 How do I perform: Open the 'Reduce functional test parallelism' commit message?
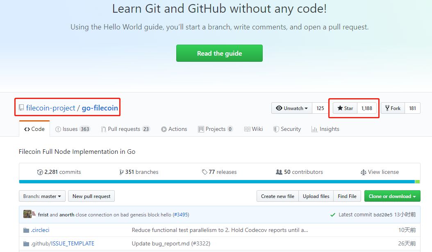pyautogui.click(x=220, y=230)
